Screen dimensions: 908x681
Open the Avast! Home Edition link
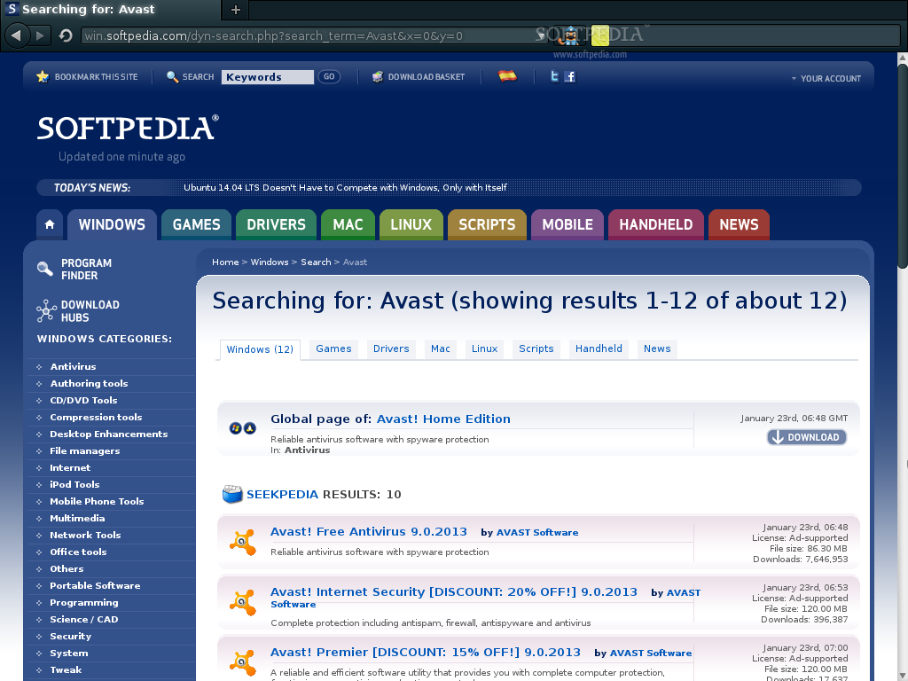443,419
